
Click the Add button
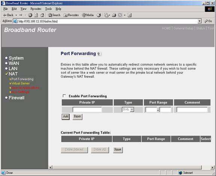click(66, 117)
